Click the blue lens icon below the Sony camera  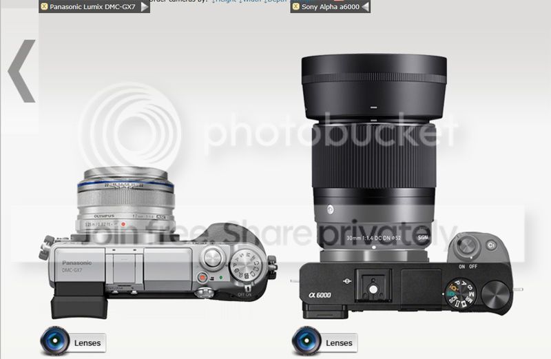tap(305, 341)
